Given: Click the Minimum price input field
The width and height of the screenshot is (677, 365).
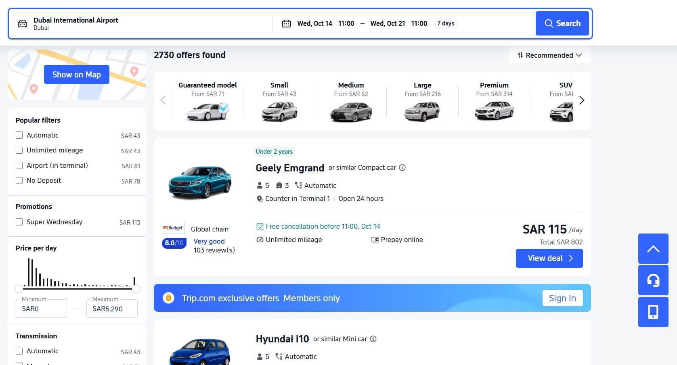Looking at the screenshot, I should click(x=41, y=309).
